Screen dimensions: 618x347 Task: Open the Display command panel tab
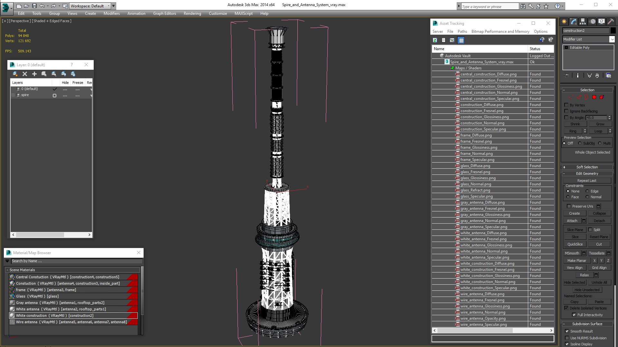tap(602, 22)
